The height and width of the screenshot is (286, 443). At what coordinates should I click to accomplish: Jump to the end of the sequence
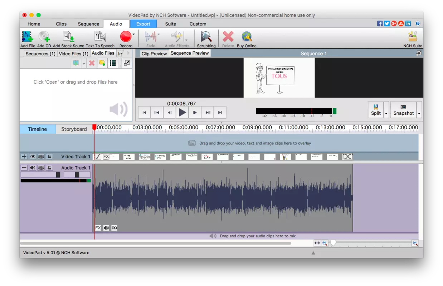click(220, 113)
